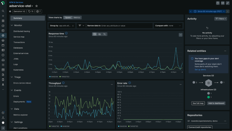Open the alerts exclamation-circle icon
The image size is (232, 131).
[3, 55]
